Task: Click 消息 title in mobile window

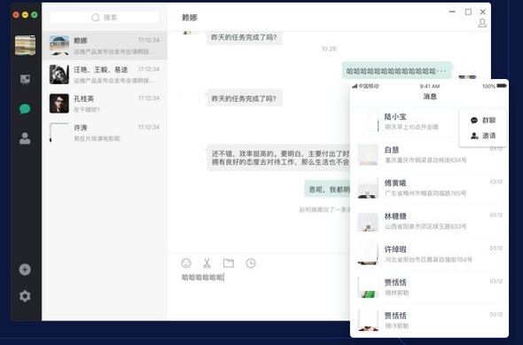Action: coord(430,97)
